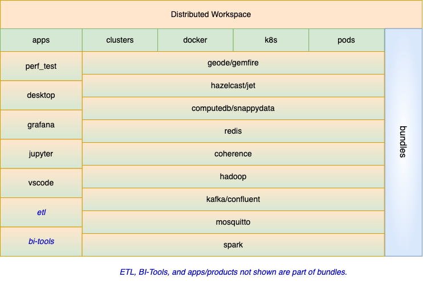Viewport: 423px width, 281px height.
Task: Pick the mosquitto row
Action: point(233,222)
